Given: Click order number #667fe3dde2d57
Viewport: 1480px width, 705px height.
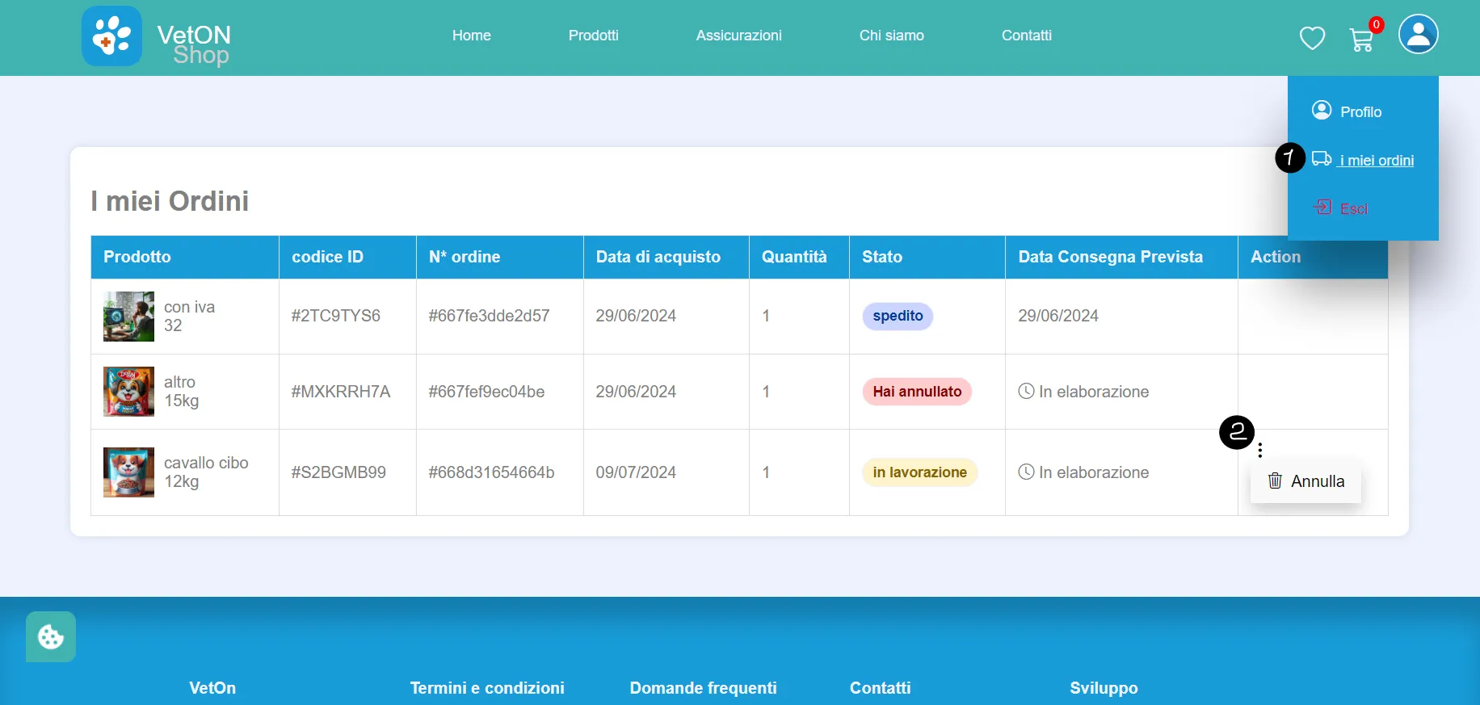Looking at the screenshot, I should [x=489, y=316].
